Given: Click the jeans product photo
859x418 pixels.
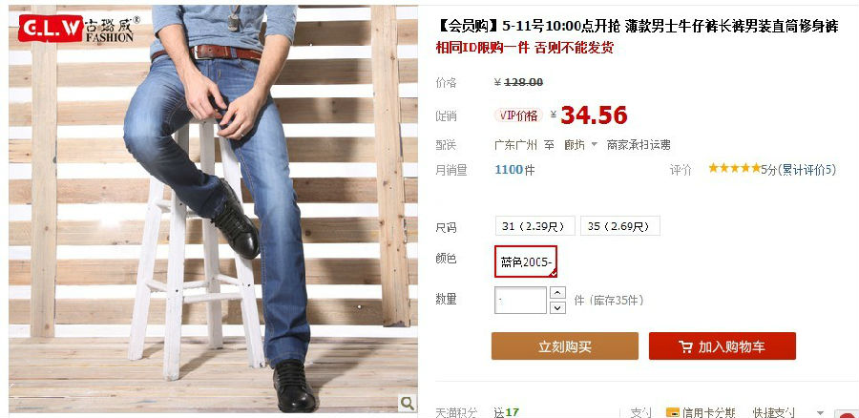Looking at the screenshot, I should (213, 209).
